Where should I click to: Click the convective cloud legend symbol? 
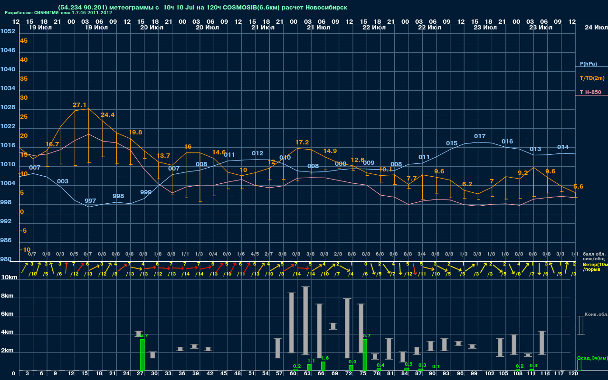click(x=580, y=325)
